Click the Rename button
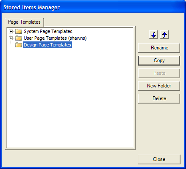This screenshot has width=186, height=169. pyautogui.click(x=159, y=48)
